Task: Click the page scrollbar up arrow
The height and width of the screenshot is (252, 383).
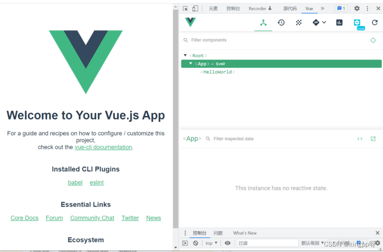Action: pyautogui.click(x=175, y=7)
